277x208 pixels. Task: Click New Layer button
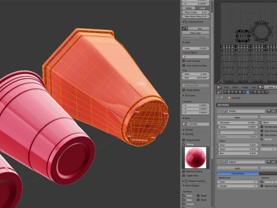196,33
